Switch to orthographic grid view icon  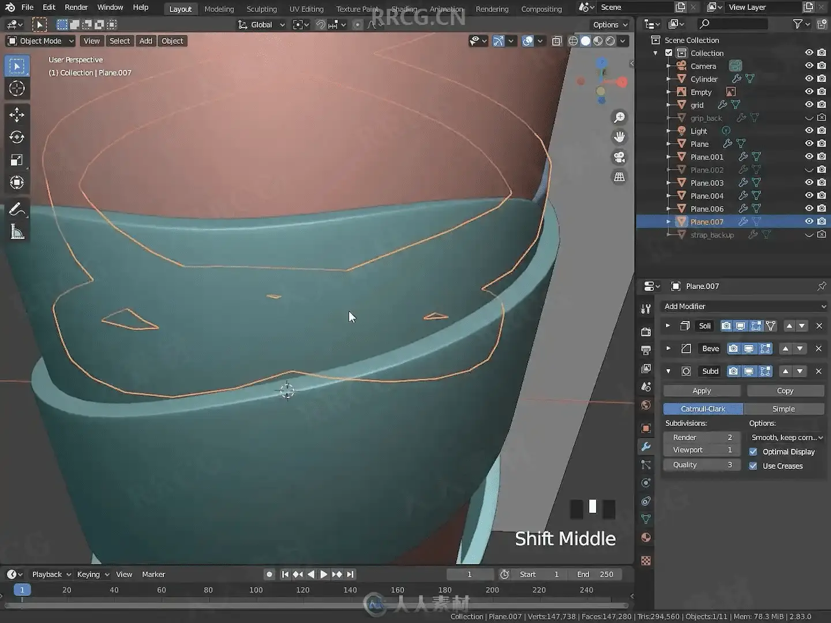point(619,177)
